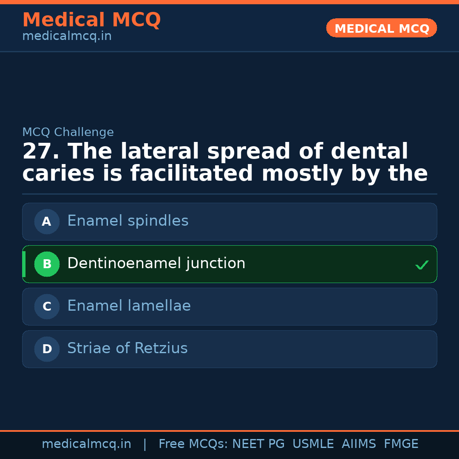
Task: Click the FMGE text in the footer
Action: 401,444
